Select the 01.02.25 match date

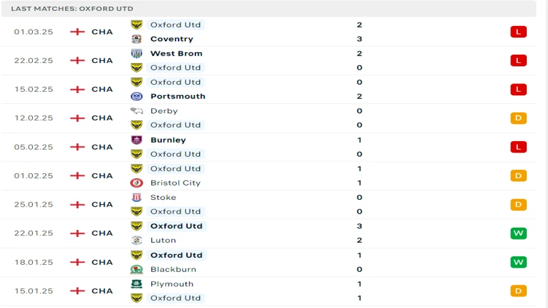pos(34,176)
